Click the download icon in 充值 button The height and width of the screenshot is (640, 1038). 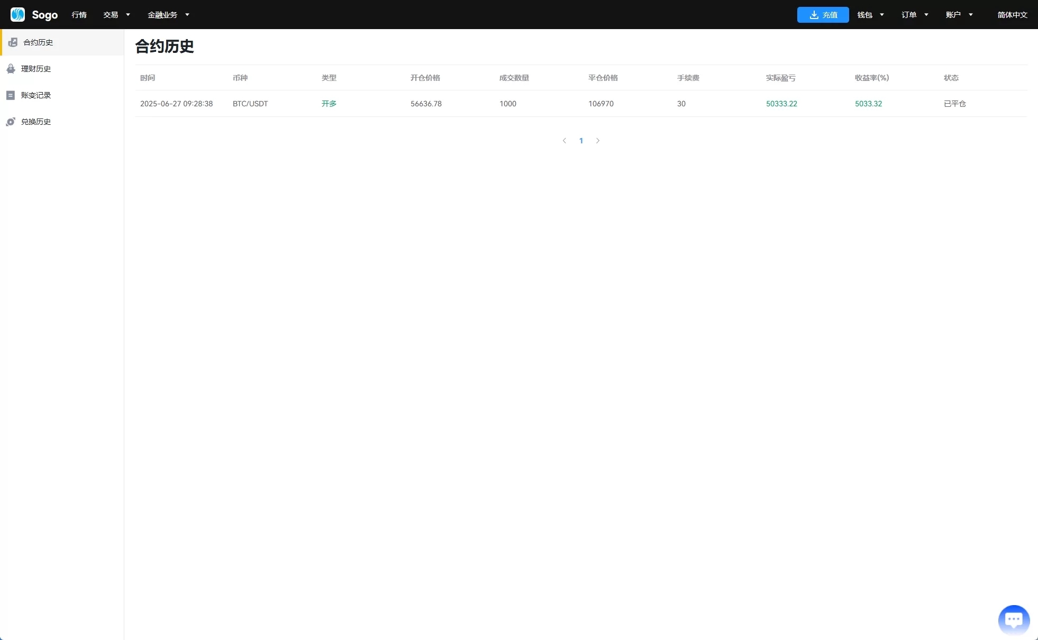[x=814, y=15]
